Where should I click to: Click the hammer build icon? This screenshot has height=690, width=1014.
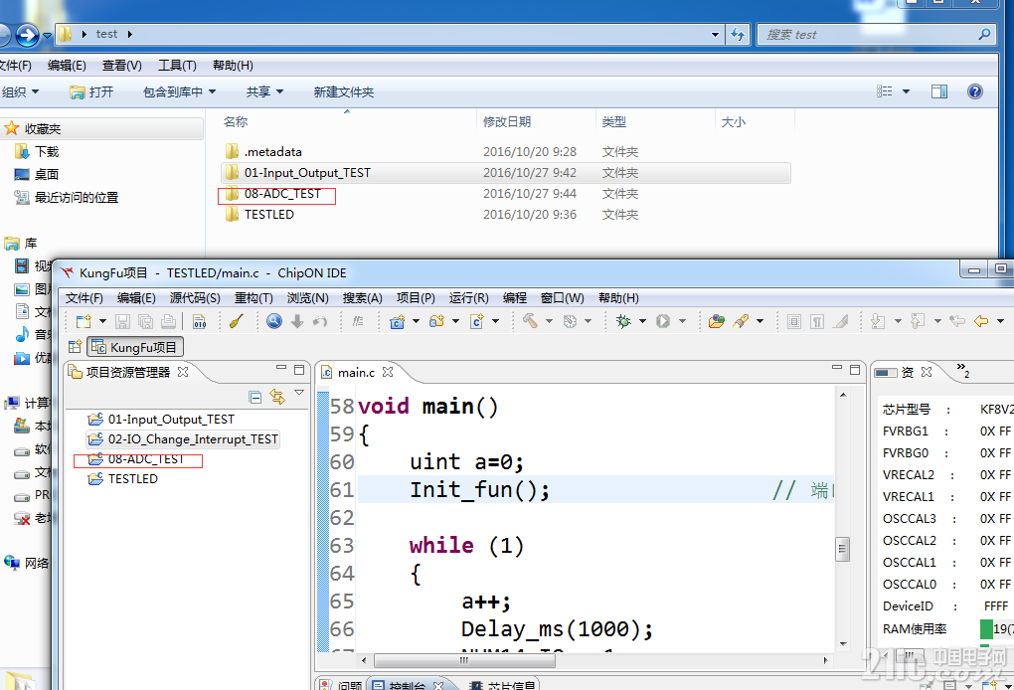[x=530, y=321]
